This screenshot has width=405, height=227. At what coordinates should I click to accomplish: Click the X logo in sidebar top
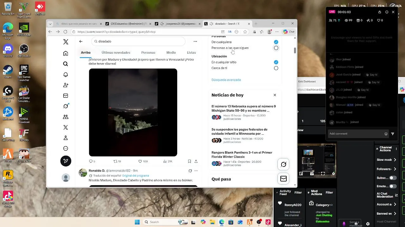pos(65,42)
